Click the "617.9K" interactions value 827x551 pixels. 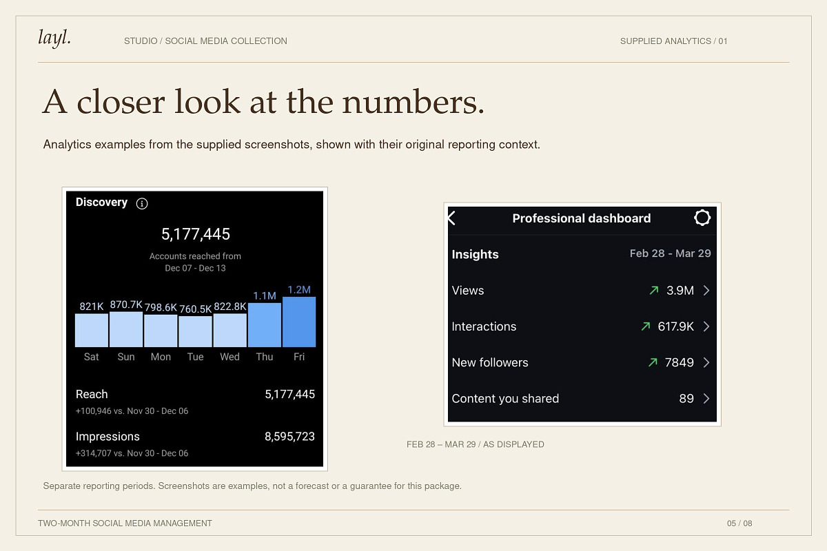coord(676,326)
